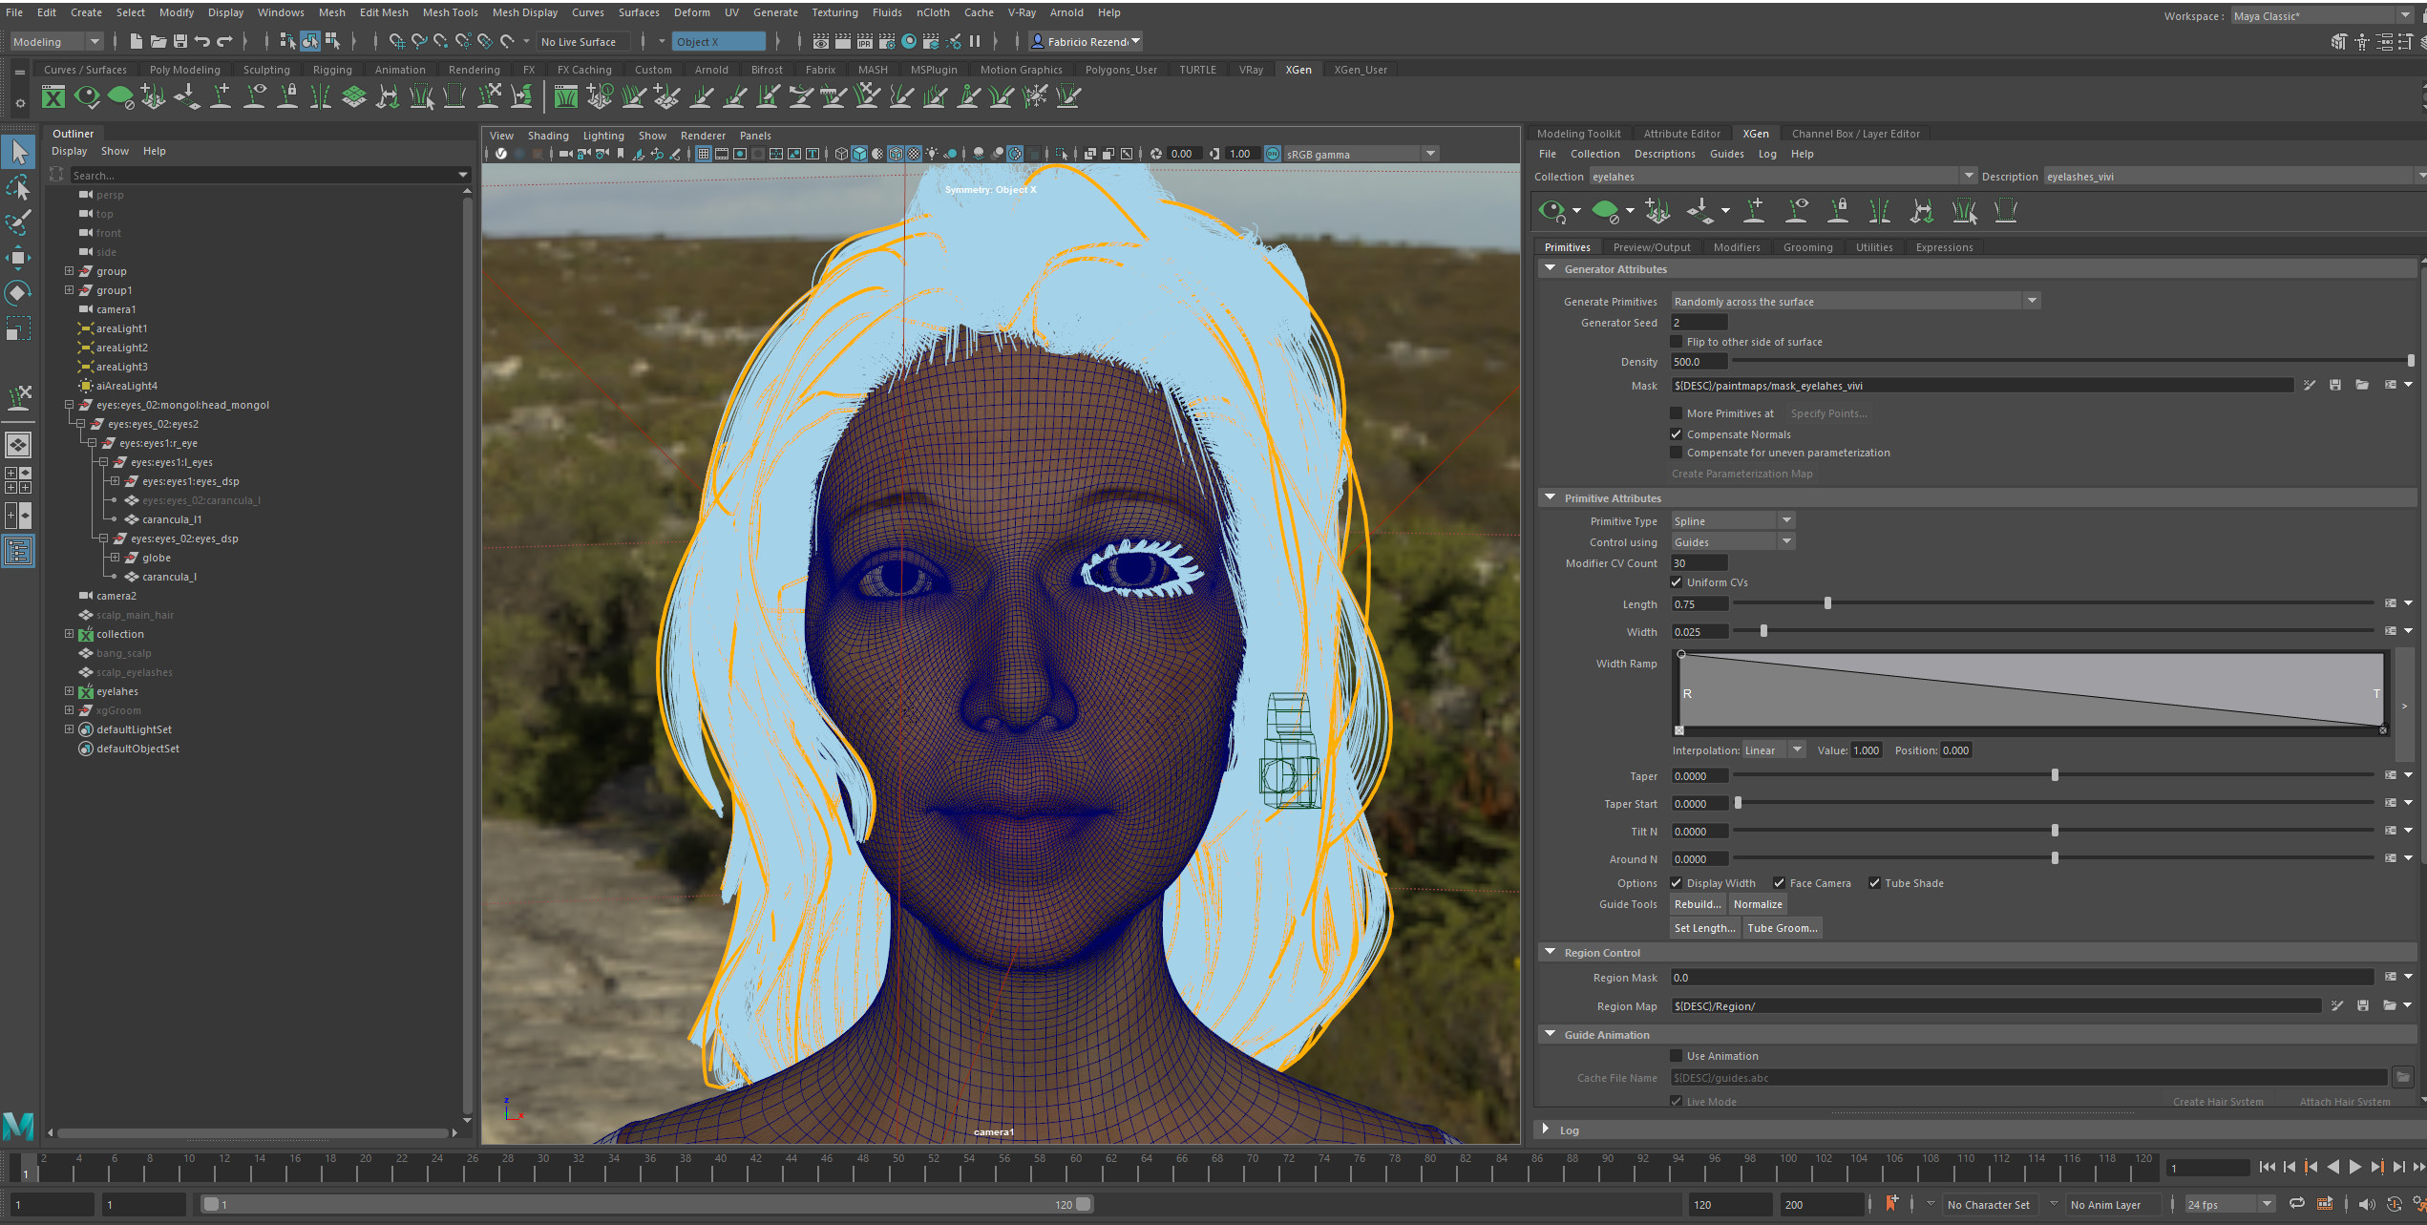Go to start of playback range

2268,1167
